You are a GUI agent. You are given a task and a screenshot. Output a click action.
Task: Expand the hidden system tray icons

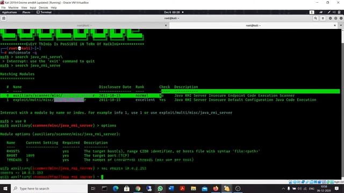283,188
